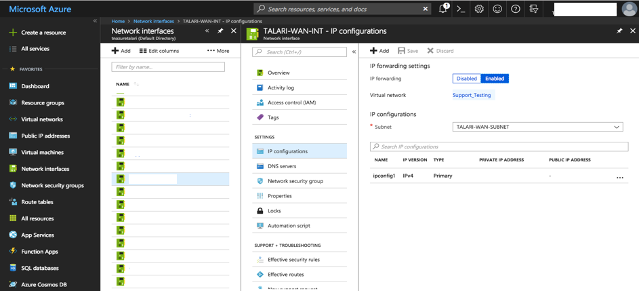
Task: Open the Subnet dropdown TALARI-WAN-SUBNET
Action: pos(537,127)
